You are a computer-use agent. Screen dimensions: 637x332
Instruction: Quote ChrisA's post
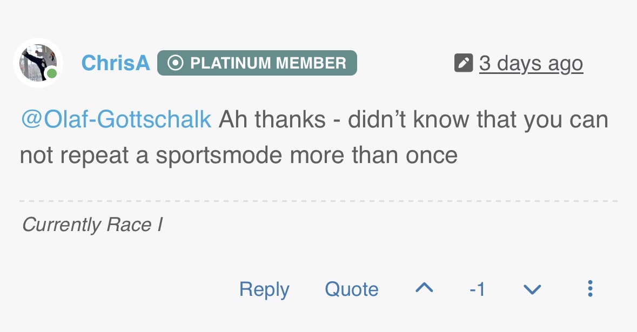pos(351,289)
